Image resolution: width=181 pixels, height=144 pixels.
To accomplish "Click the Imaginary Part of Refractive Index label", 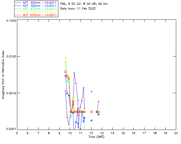I will (3, 75).
